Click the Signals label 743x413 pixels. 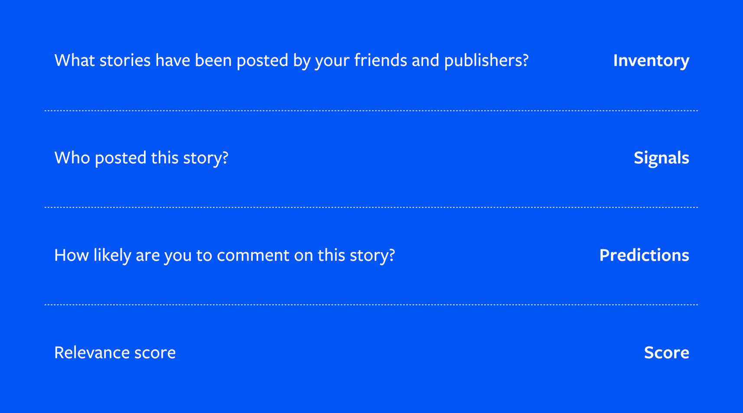tap(661, 158)
